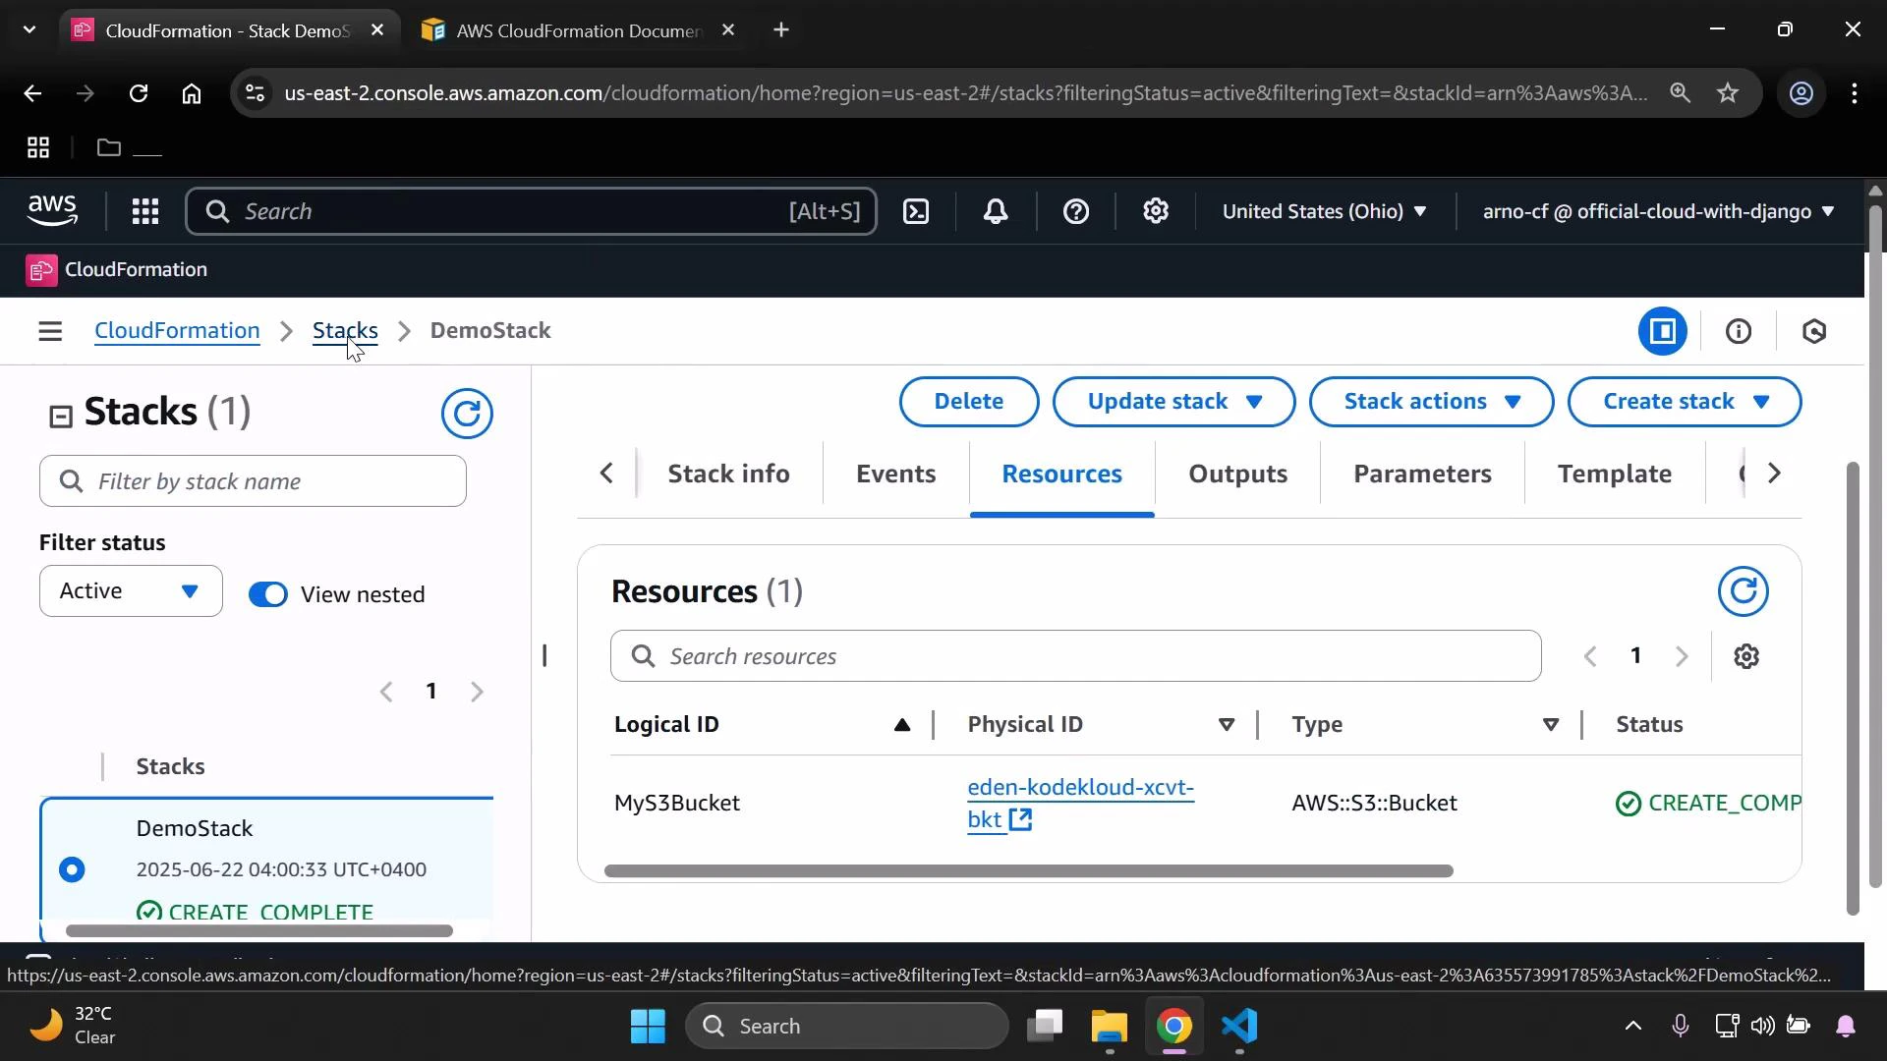Open the AWS services grid menu
The image size is (1887, 1061).
click(x=144, y=210)
